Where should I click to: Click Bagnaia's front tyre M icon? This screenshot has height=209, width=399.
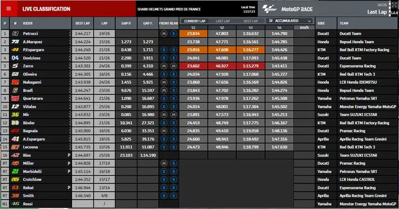tap(164, 131)
